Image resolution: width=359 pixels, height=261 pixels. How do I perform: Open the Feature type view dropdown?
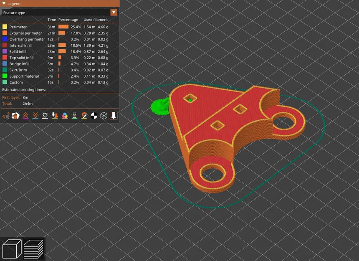pos(114,13)
